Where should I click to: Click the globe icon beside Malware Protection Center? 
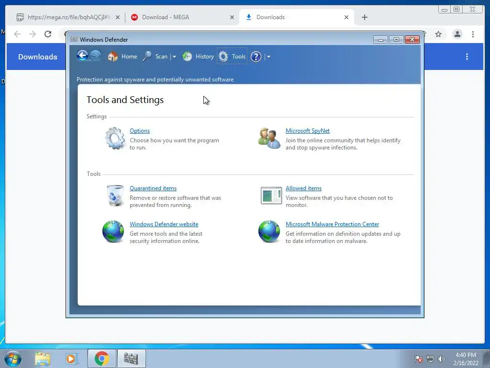point(269,231)
